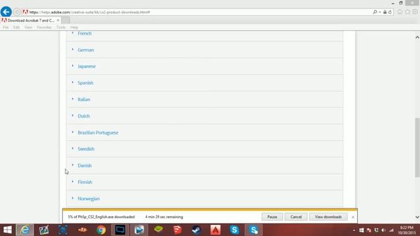Open the second Skype taskbar icon with badge
Screen dimensions: 420x236
pos(253,230)
